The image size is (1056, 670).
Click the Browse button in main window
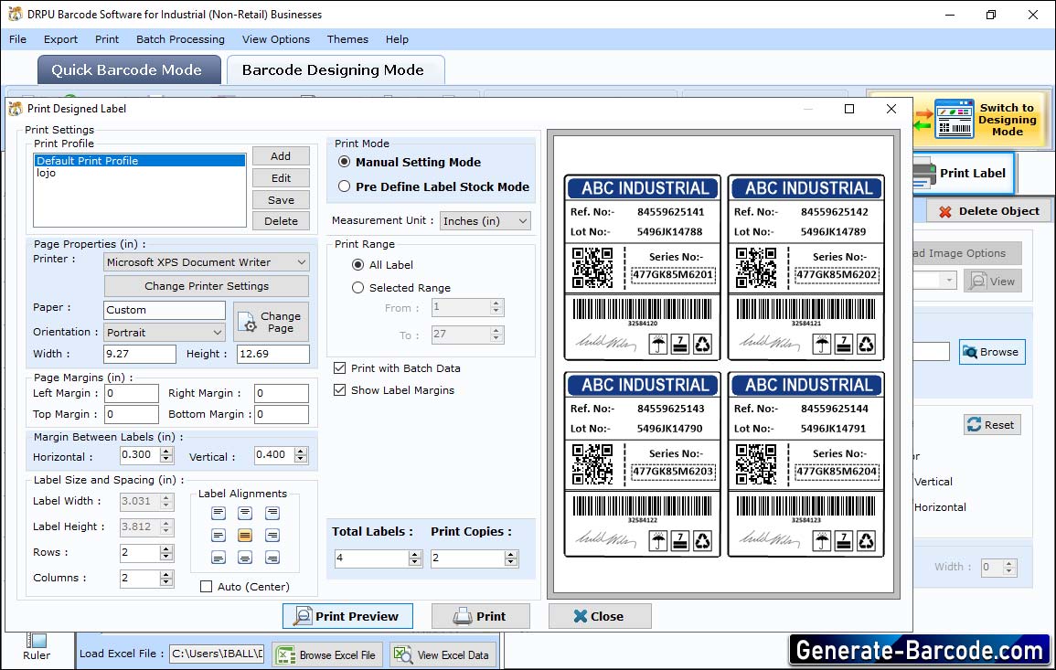pos(992,352)
